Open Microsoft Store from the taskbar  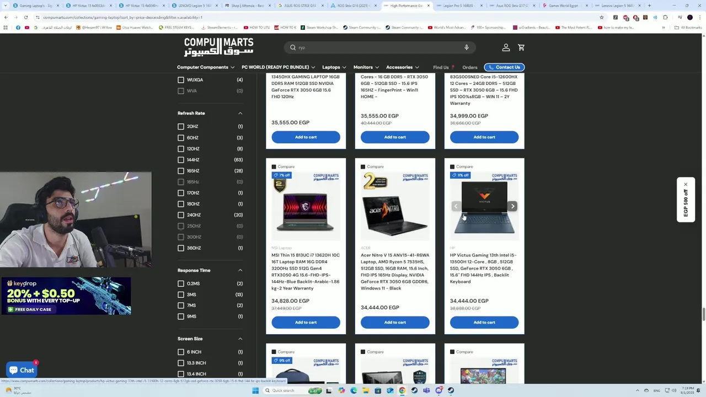tap(378, 390)
